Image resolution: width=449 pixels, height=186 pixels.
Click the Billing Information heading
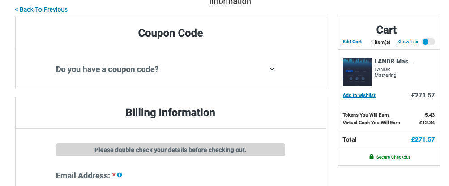(171, 113)
